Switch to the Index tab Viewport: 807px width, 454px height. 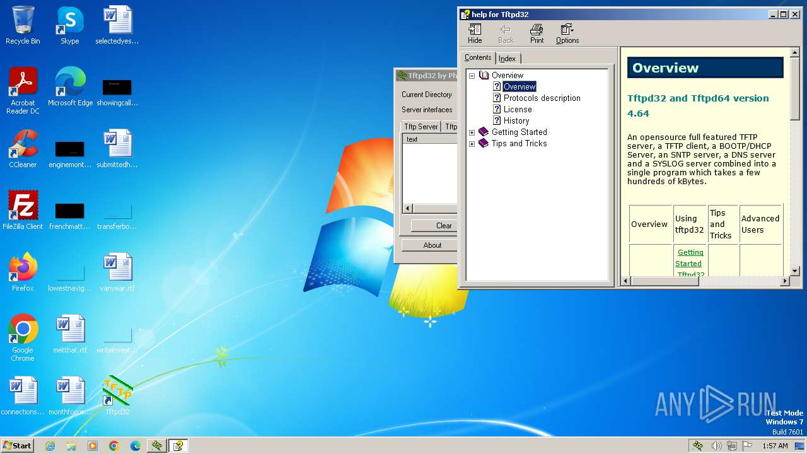508,59
